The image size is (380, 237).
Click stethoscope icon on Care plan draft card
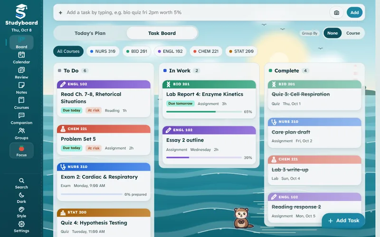click(x=274, y=122)
